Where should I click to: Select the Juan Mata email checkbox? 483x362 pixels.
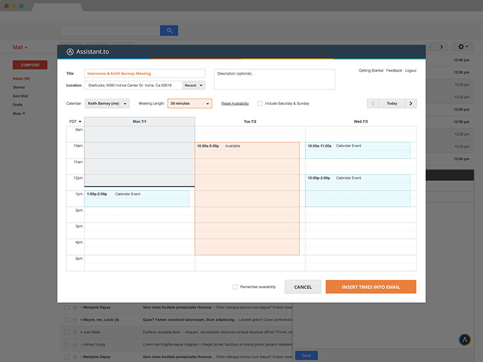(x=66, y=332)
